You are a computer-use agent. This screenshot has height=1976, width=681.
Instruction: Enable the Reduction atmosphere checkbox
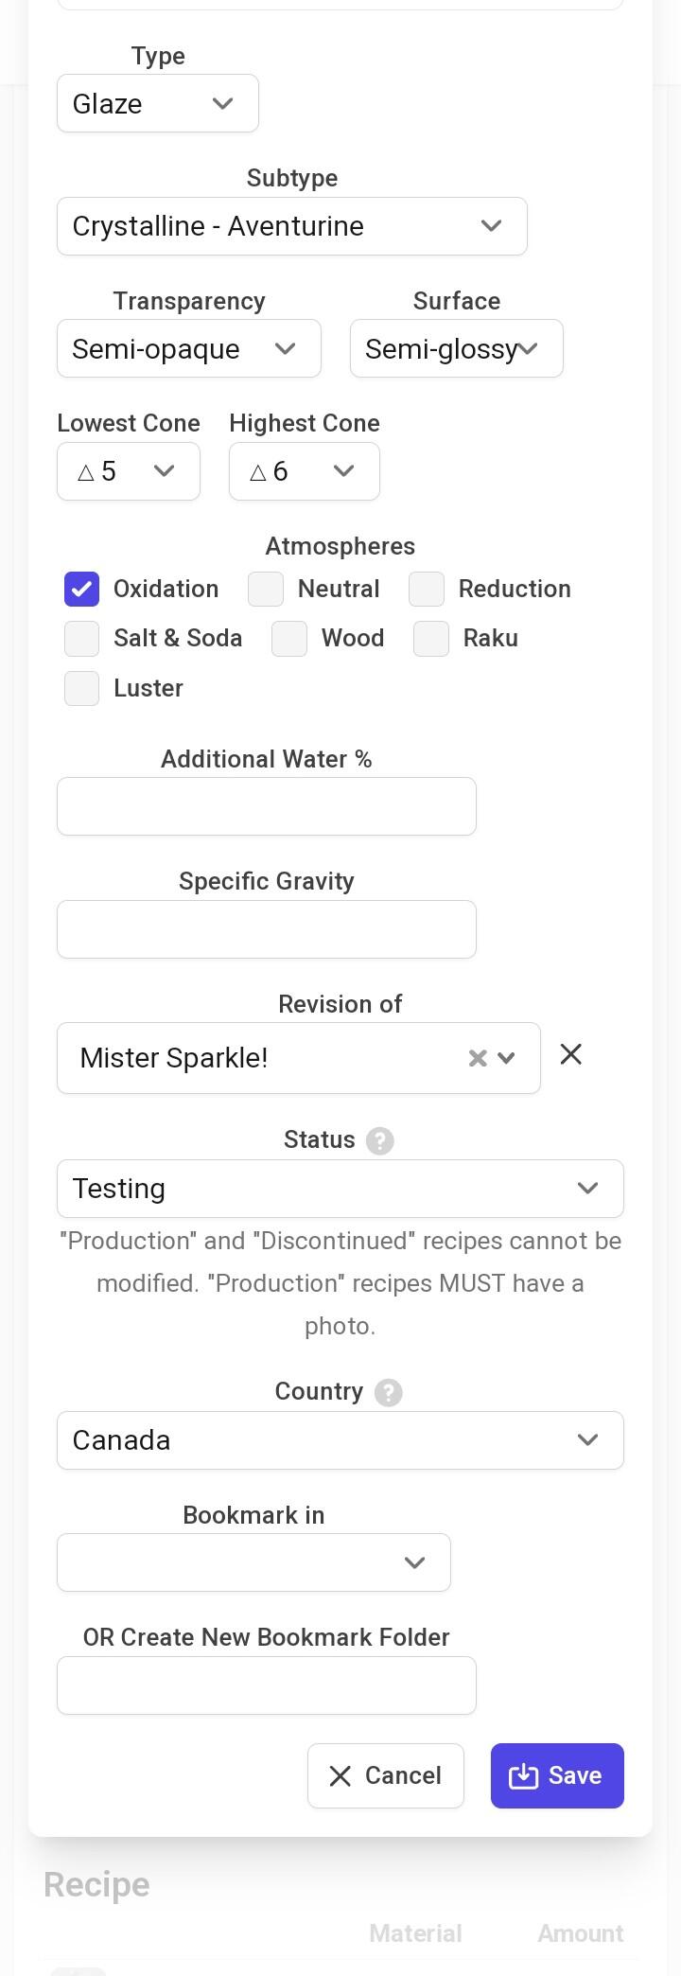(x=427, y=589)
